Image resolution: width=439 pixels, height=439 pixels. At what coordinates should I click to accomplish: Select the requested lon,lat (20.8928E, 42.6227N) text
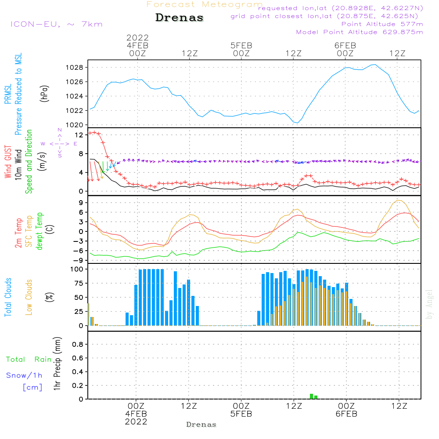341,8
